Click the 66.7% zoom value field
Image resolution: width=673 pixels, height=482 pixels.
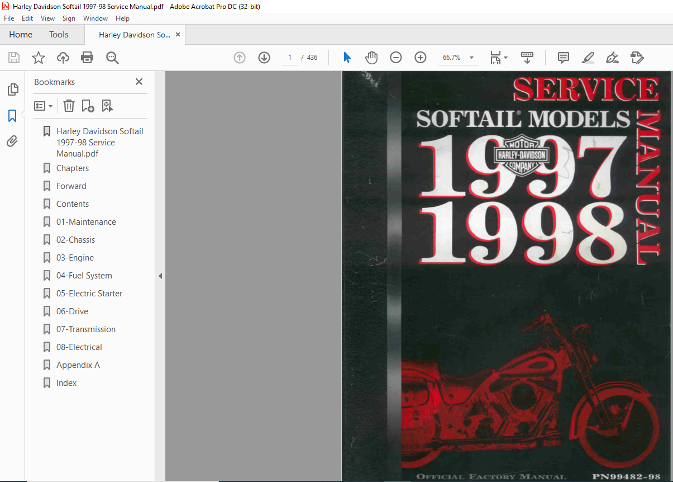point(452,58)
